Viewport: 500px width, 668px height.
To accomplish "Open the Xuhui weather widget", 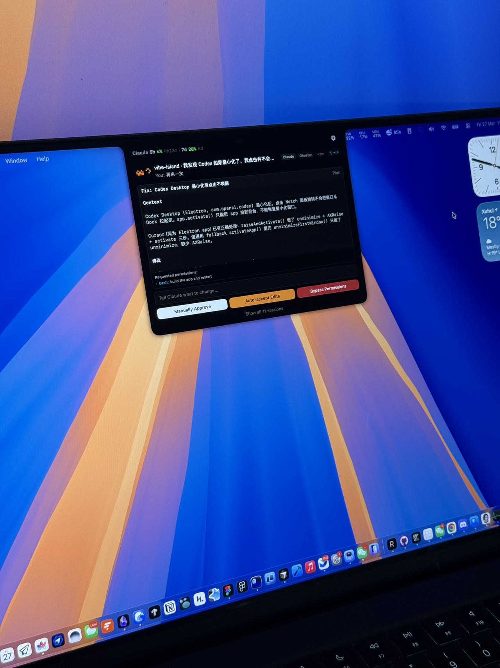I will point(489,232).
